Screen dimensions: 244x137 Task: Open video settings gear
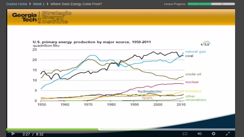213,134
